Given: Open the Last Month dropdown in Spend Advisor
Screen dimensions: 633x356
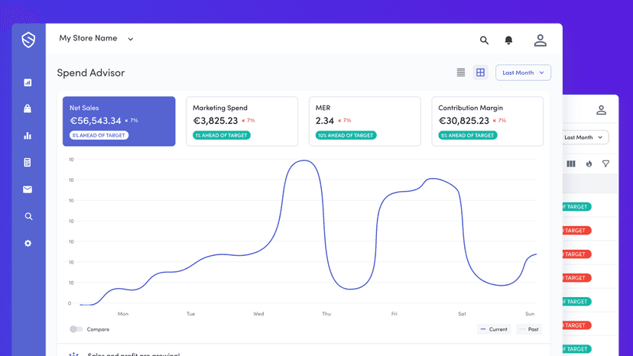Looking at the screenshot, I should click(523, 73).
